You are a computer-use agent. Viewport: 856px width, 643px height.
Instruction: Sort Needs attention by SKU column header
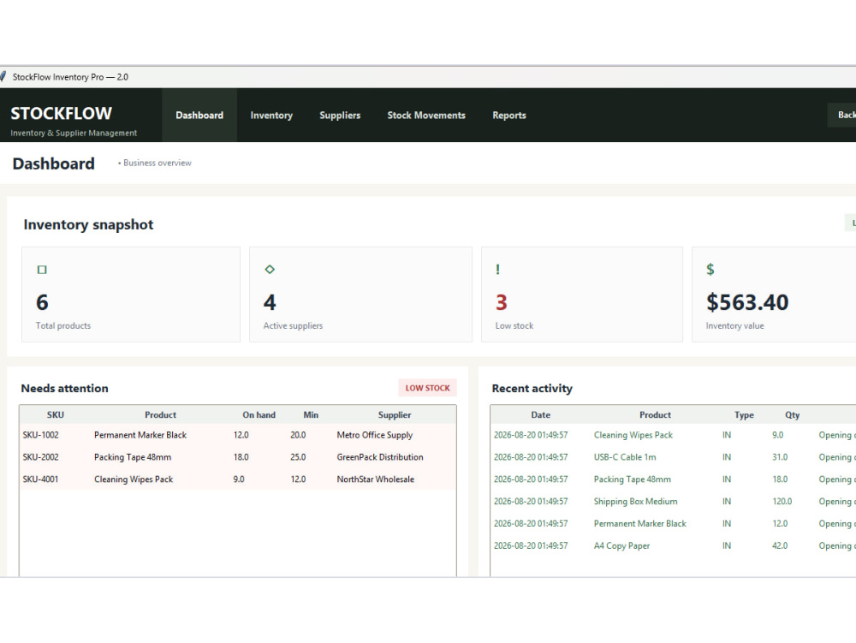[55, 415]
